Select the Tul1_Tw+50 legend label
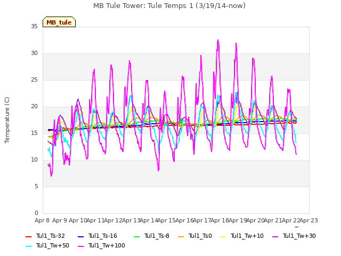Viewport: 341px width, 256px height. click(53, 245)
